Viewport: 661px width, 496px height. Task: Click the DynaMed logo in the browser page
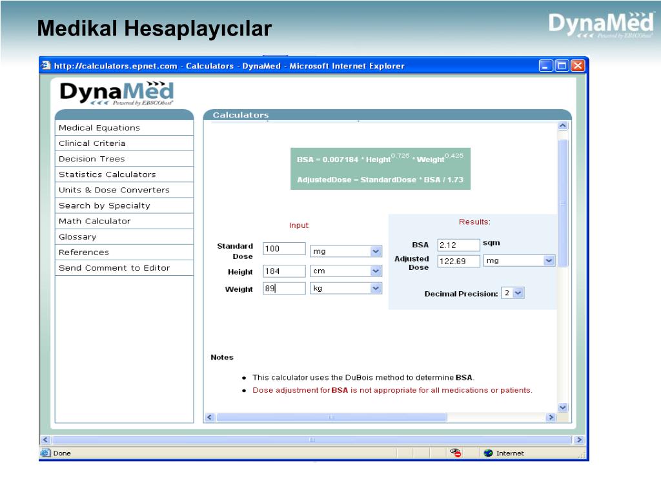[117, 93]
